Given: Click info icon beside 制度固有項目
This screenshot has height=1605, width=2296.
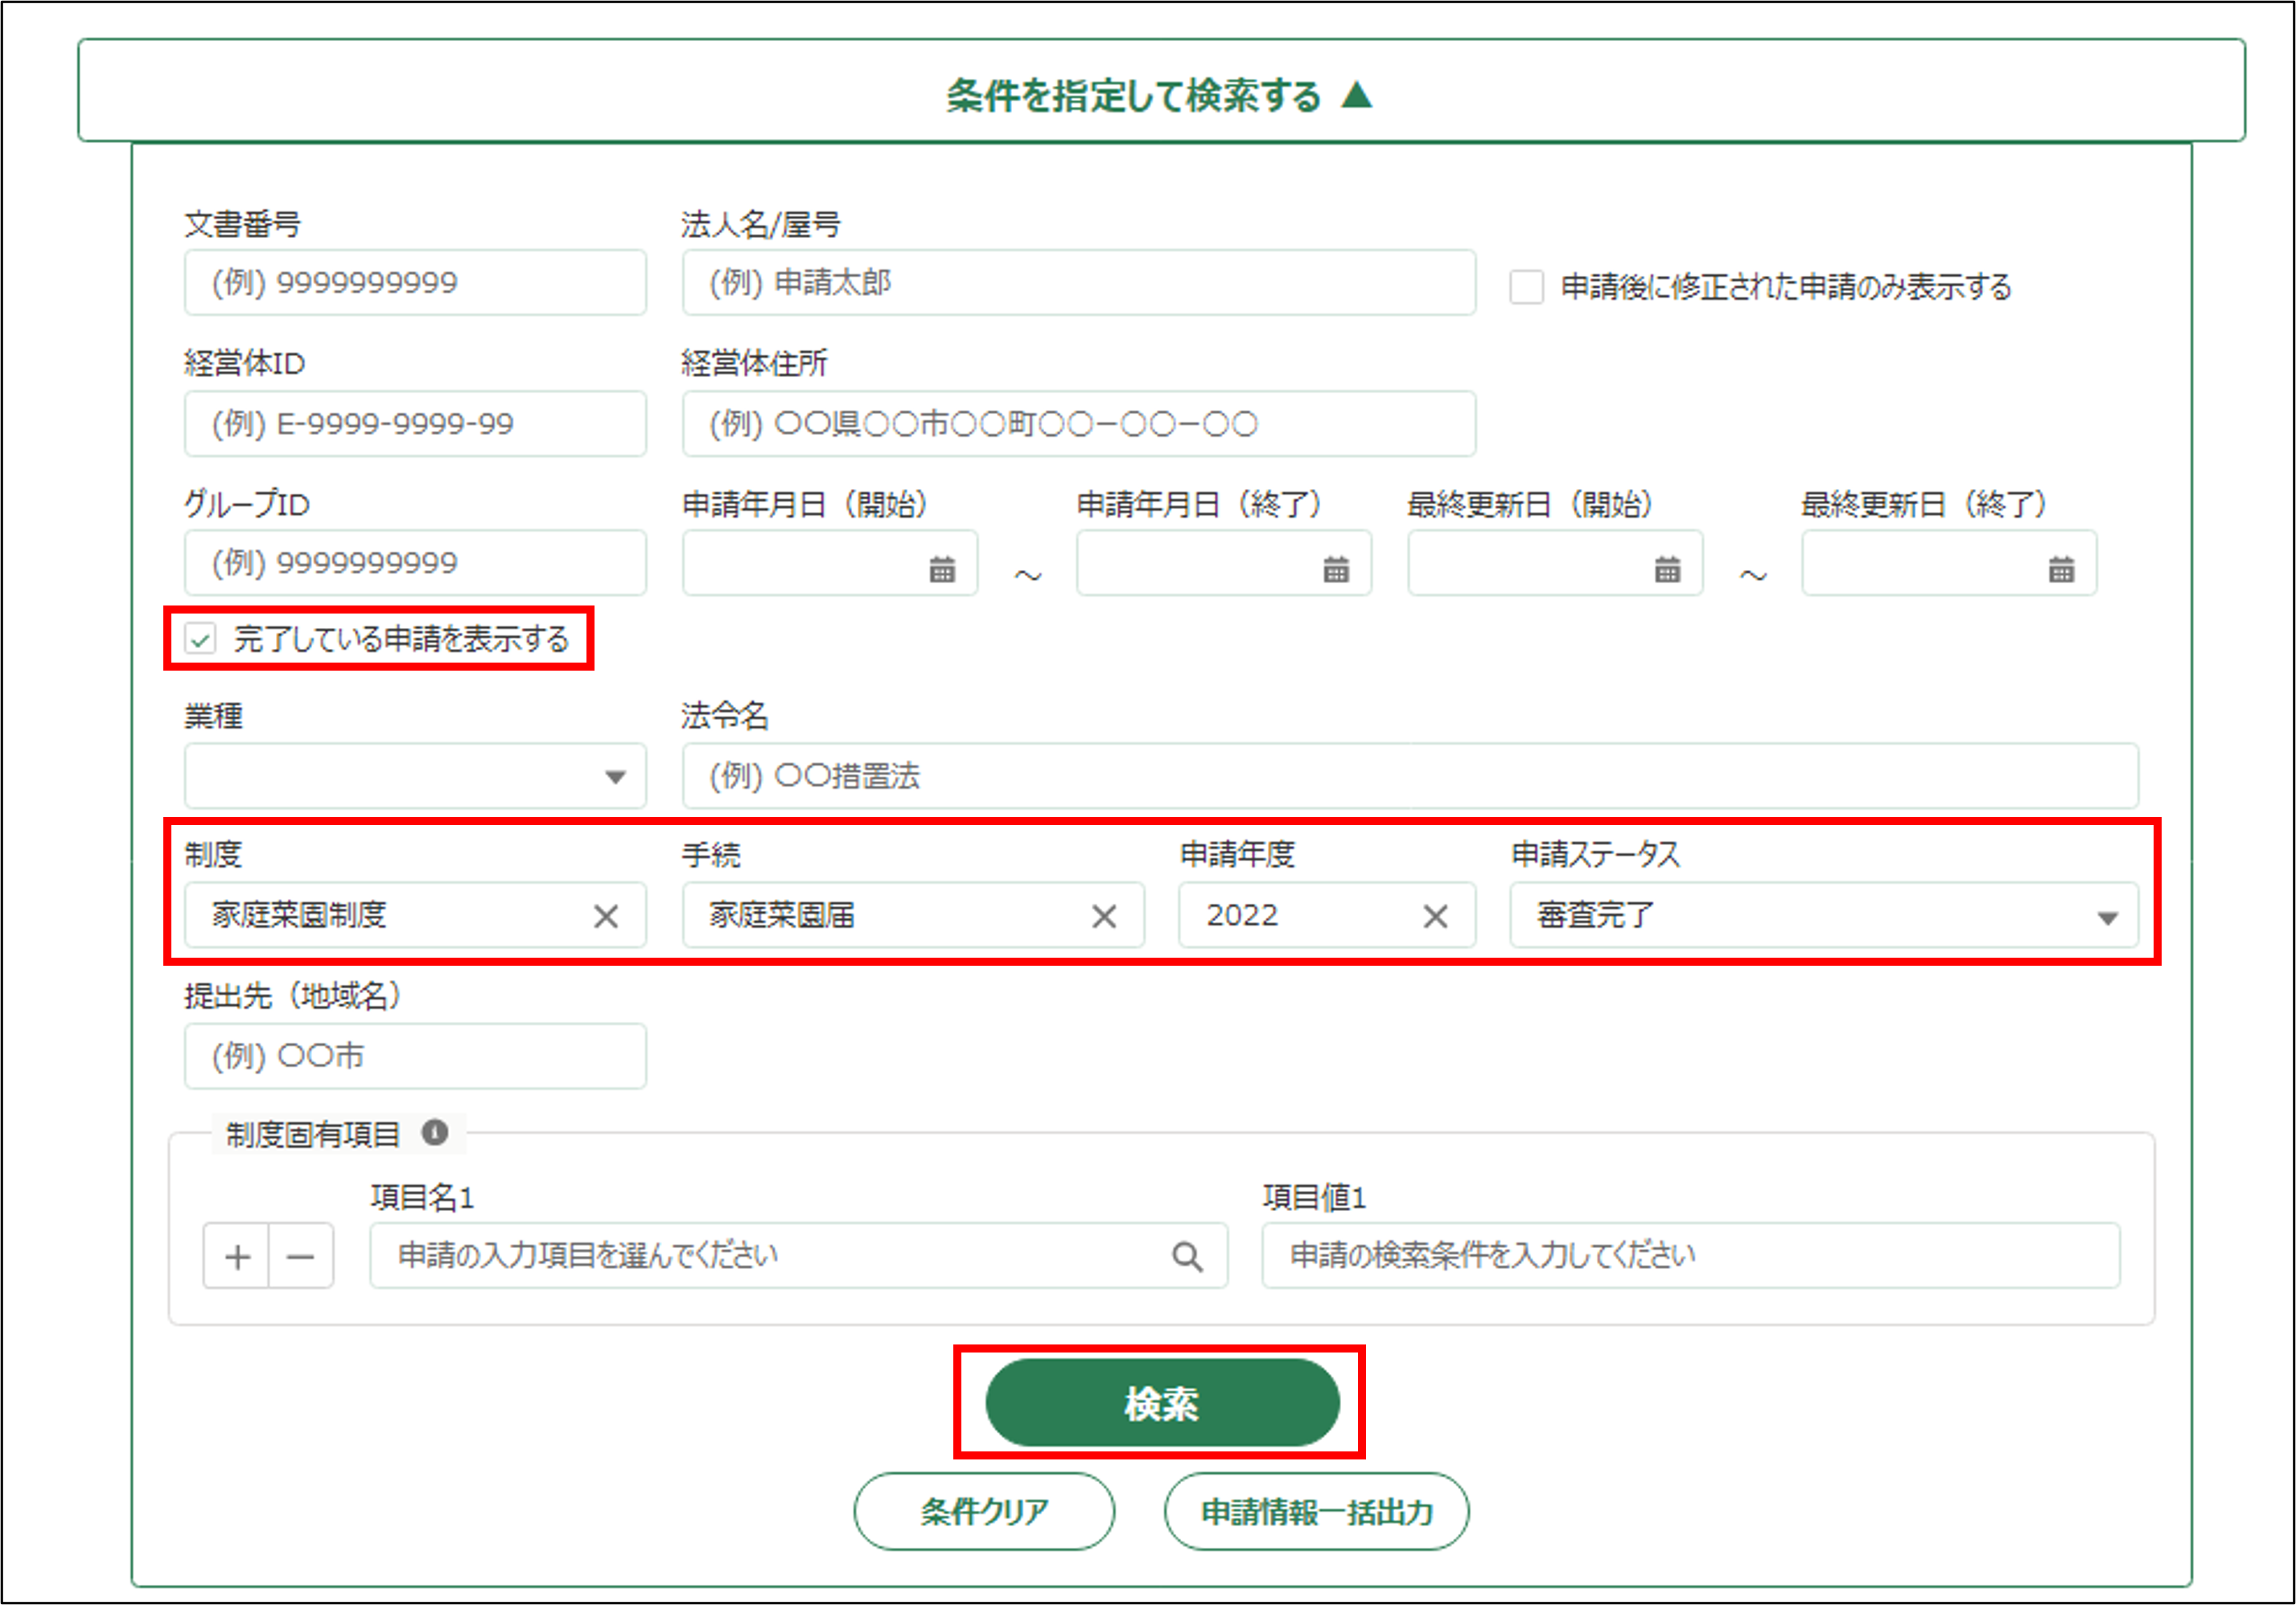Looking at the screenshot, I should (434, 1132).
